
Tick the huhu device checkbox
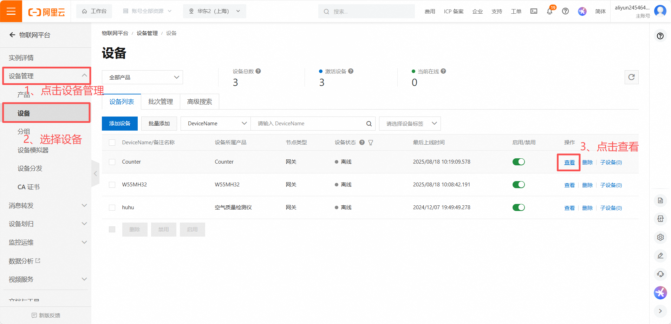tap(112, 207)
